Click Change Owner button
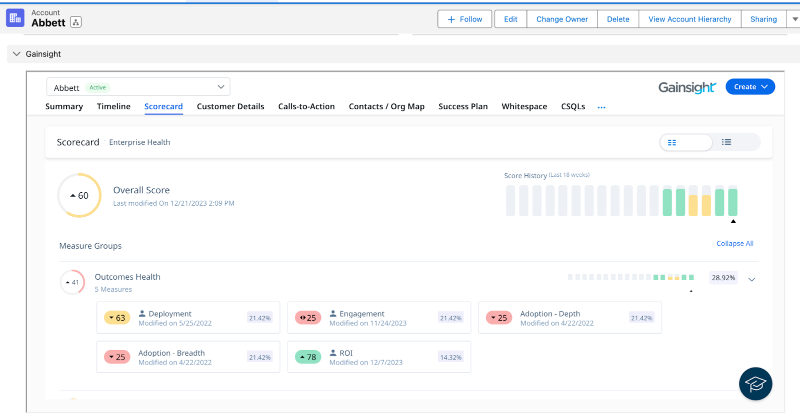This screenshot has width=800, height=414. pyautogui.click(x=562, y=19)
